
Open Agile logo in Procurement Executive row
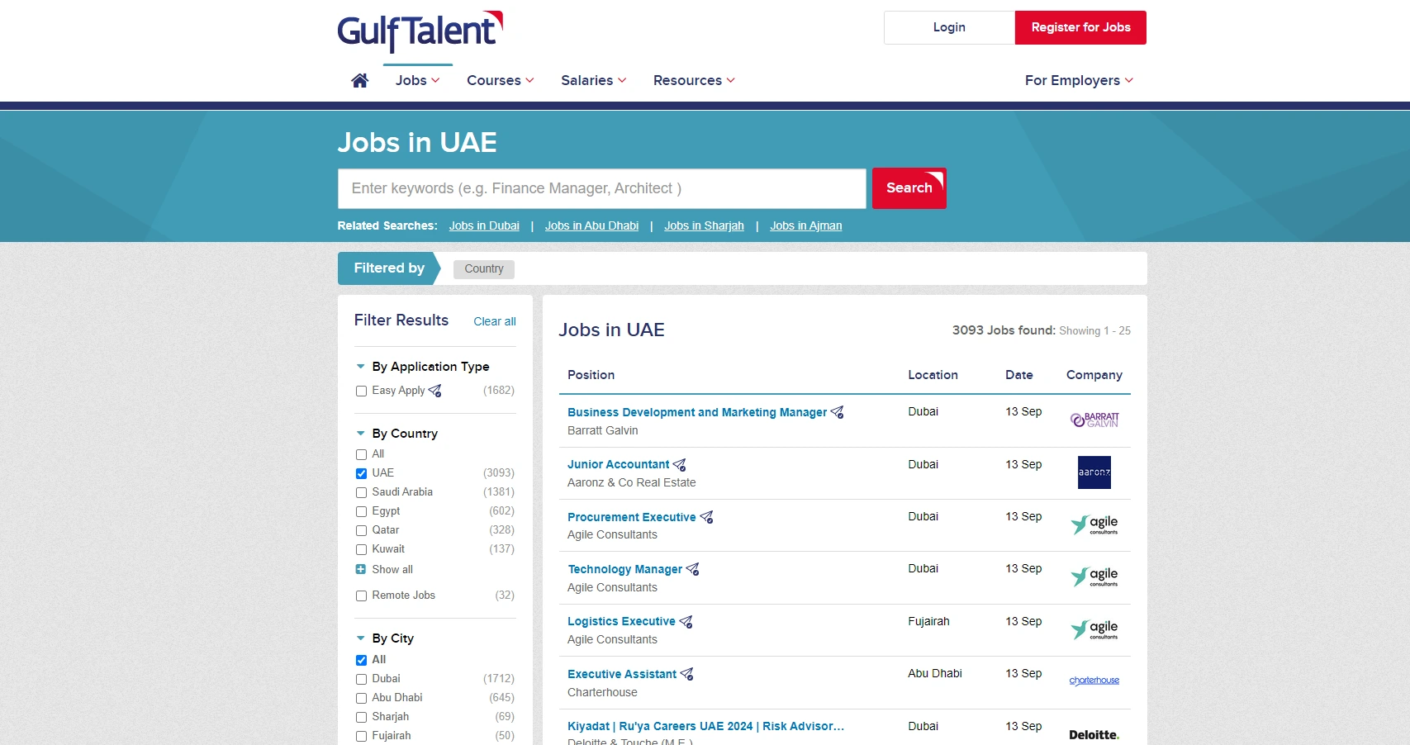(x=1094, y=524)
